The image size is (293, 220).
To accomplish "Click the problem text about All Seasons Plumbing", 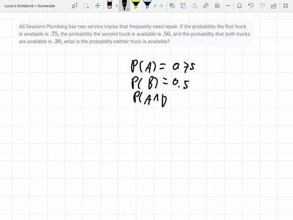I will (x=136, y=34).
